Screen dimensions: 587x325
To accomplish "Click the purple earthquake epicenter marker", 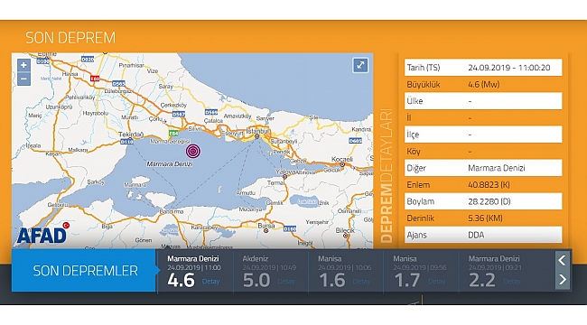I will (192, 151).
